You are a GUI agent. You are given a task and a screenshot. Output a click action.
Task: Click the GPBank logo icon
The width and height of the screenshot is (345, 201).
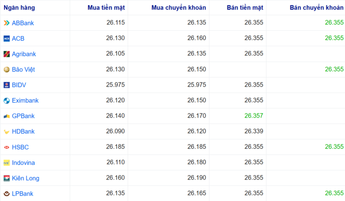(6, 116)
